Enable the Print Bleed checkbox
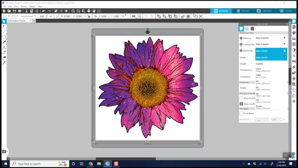This screenshot has width=298, height=168. coord(241,113)
